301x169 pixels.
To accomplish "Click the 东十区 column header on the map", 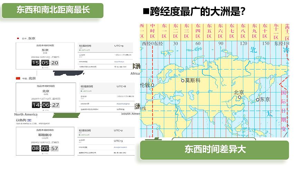I will click(x=265, y=31).
